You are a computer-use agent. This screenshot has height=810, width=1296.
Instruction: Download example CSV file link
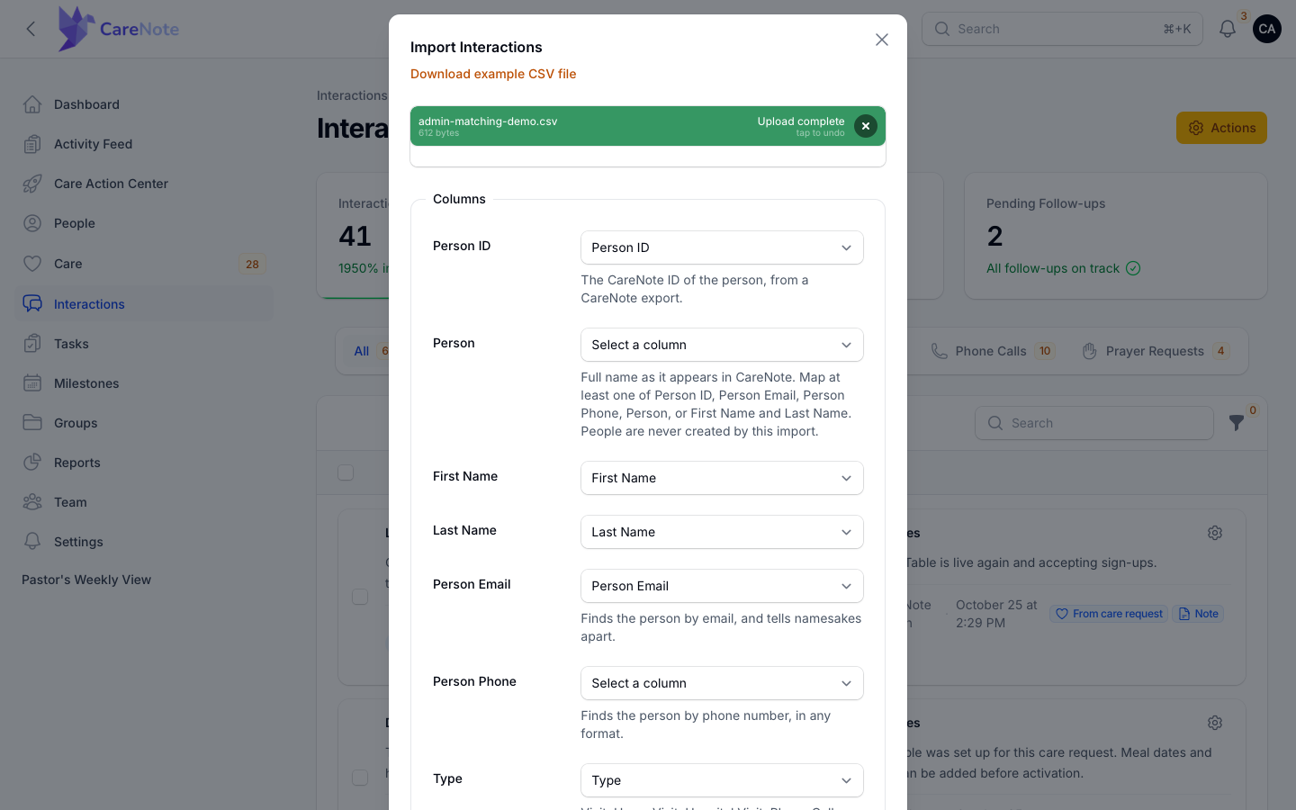click(493, 74)
